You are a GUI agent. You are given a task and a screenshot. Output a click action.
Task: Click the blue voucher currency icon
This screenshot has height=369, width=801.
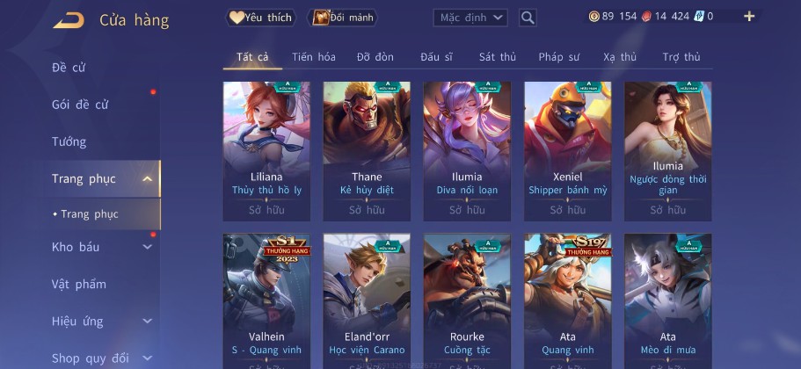coord(699,17)
